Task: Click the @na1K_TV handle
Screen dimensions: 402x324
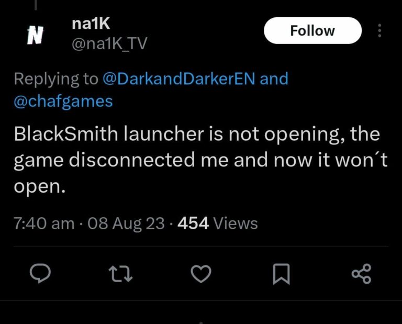Action: [108, 44]
